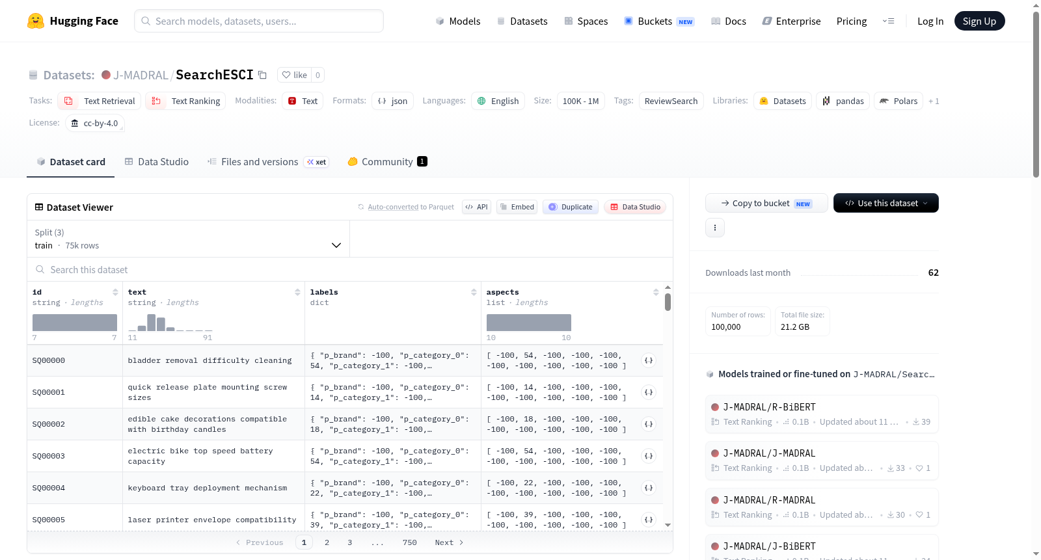Open the Community tab
Image resolution: width=1041 pixels, height=560 pixels.
[387, 162]
